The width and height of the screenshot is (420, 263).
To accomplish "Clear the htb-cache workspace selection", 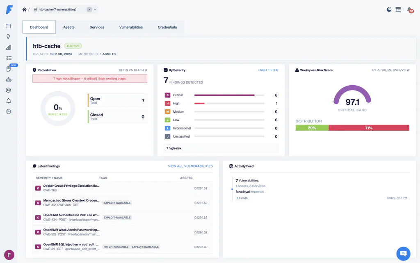I will [x=89, y=10].
